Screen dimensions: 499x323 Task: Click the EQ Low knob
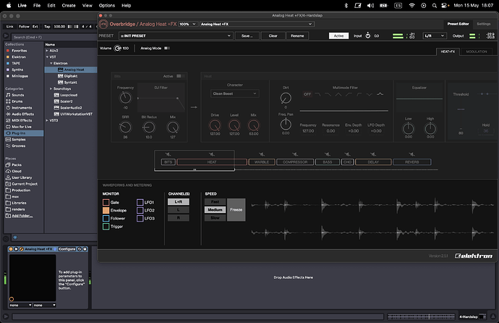tap(409, 127)
